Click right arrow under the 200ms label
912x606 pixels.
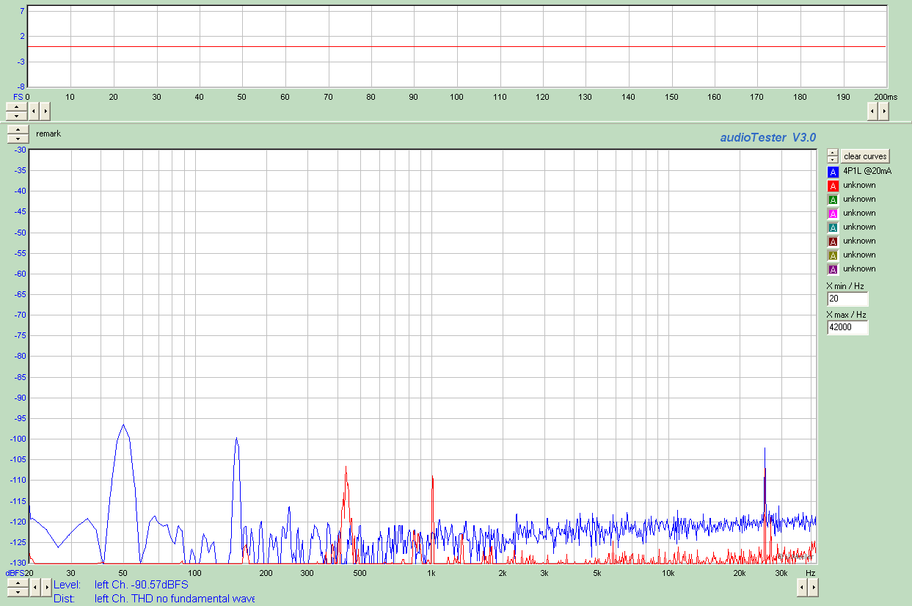[883, 112]
